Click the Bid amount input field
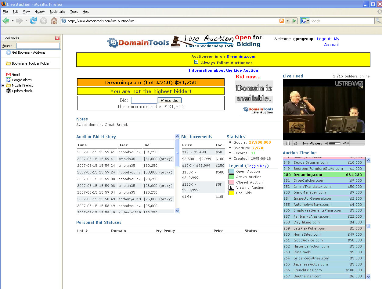 144,100
